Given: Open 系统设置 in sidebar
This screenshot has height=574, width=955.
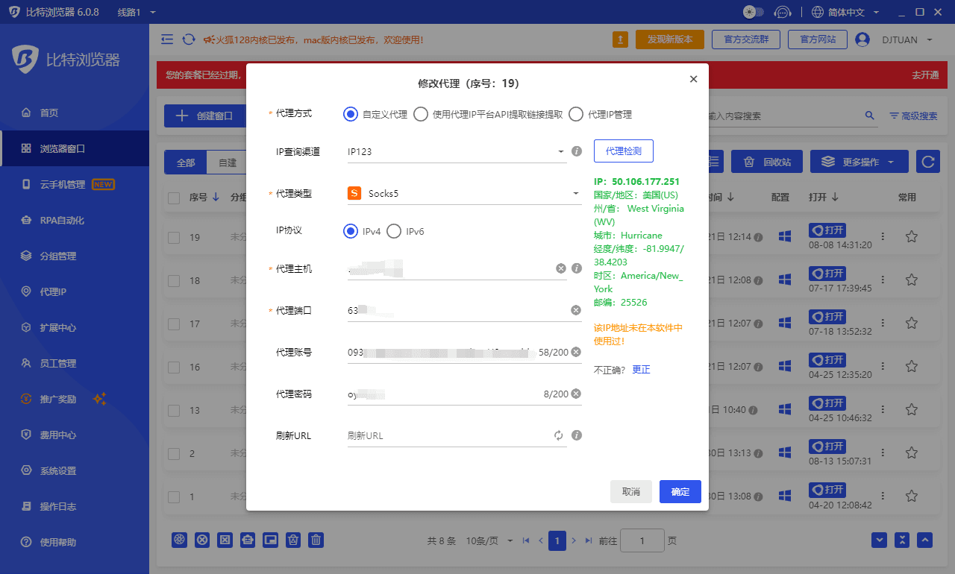Looking at the screenshot, I should [x=75, y=470].
